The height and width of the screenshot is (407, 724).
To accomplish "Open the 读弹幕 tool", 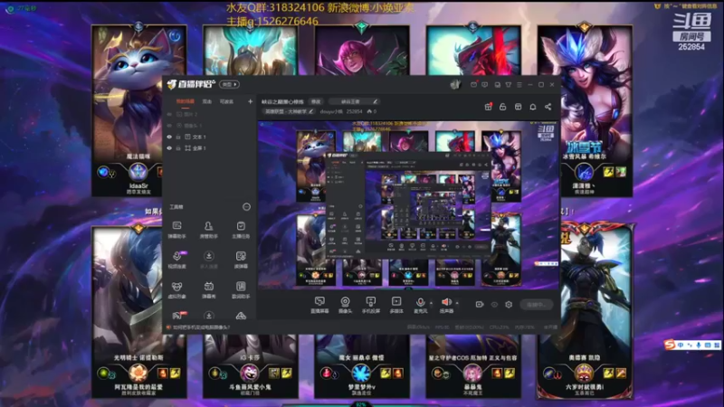I will coord(241,260).
